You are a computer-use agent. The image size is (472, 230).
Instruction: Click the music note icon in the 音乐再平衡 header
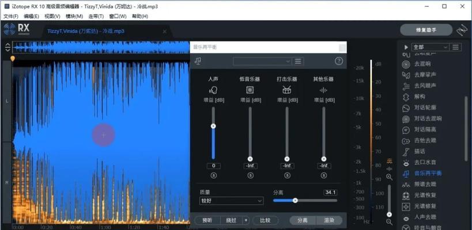[x=198, y=61]
